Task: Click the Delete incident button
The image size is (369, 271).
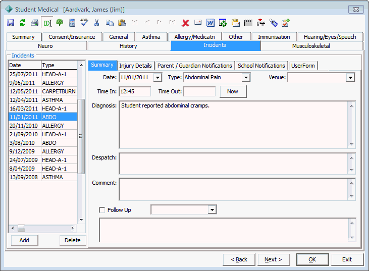Action: click(73, 240)
